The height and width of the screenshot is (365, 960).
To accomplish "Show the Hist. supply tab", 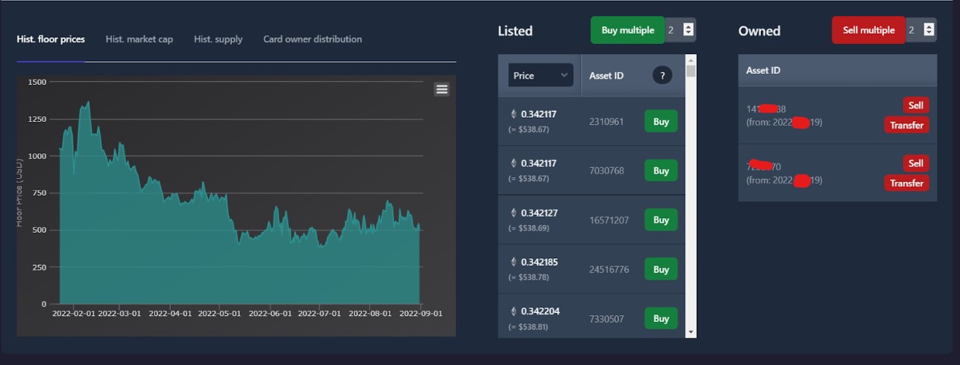I will click(218, 39).
